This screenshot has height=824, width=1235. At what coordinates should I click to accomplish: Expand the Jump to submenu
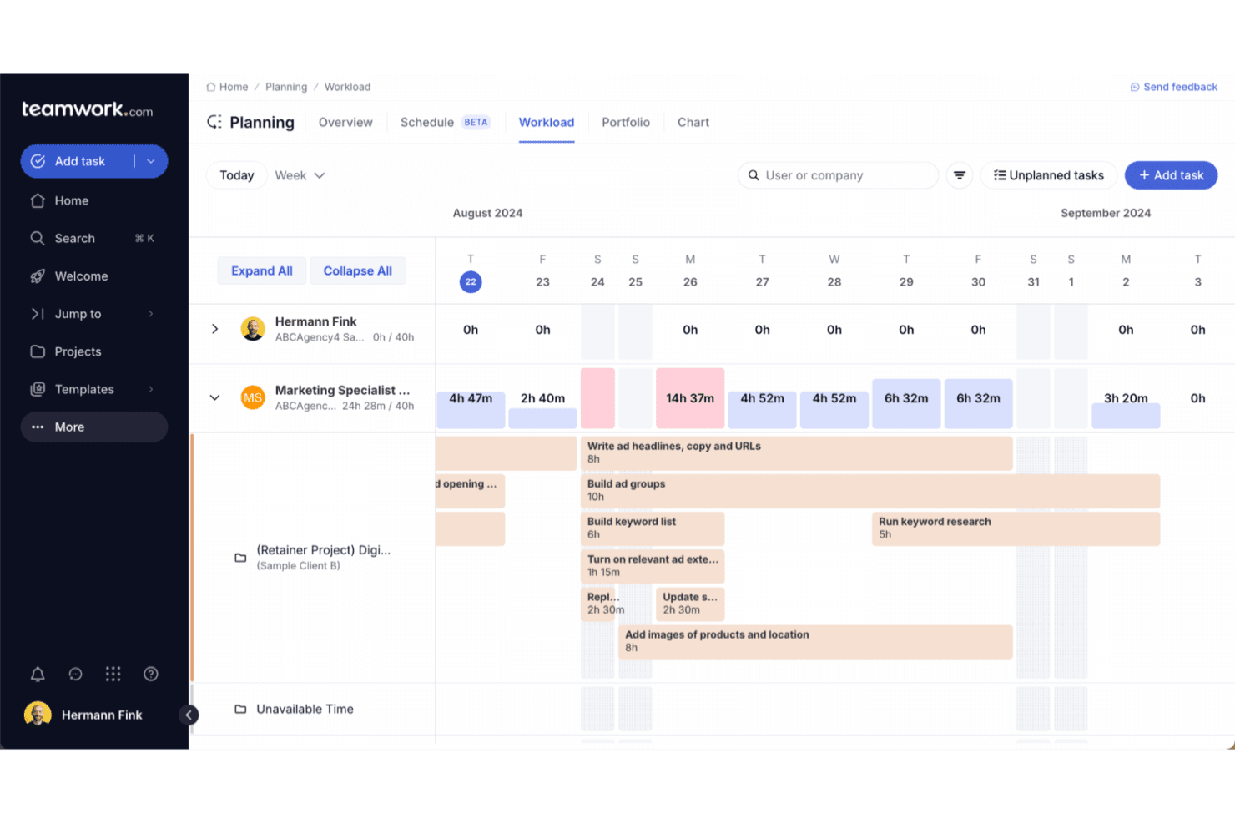pos(151,314)
